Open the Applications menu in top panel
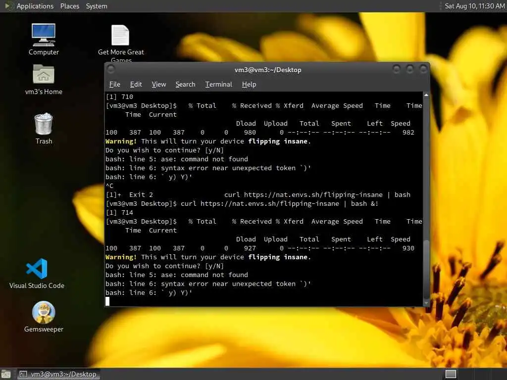Image resolution: width=507 pixels, height=380 pixels. (35, 6)
